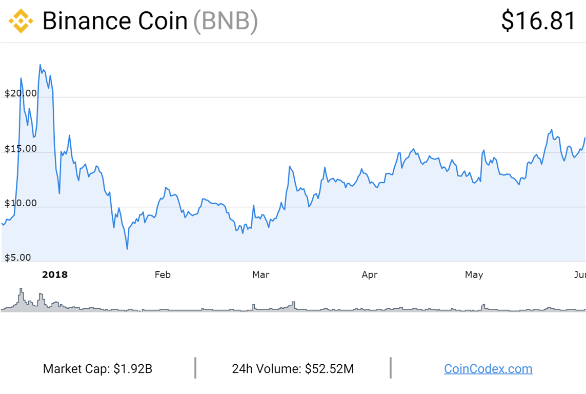Click the $16.81 current price

point(538,21)
